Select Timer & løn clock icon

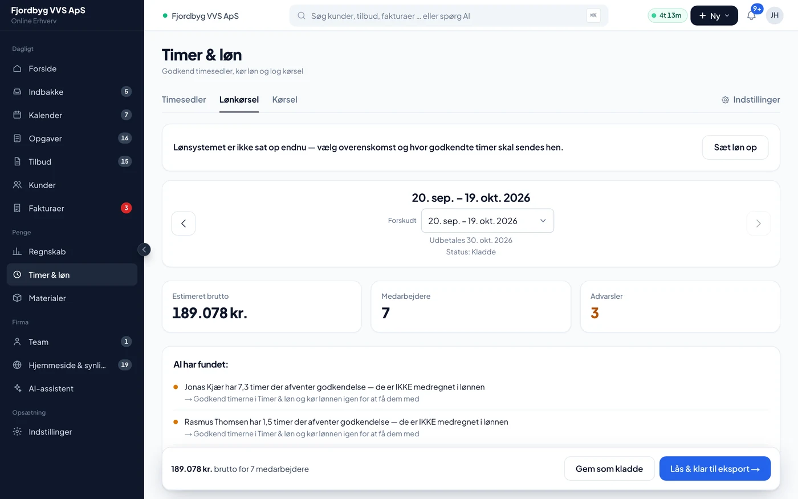pyautogui.click(x=17, y=275)
